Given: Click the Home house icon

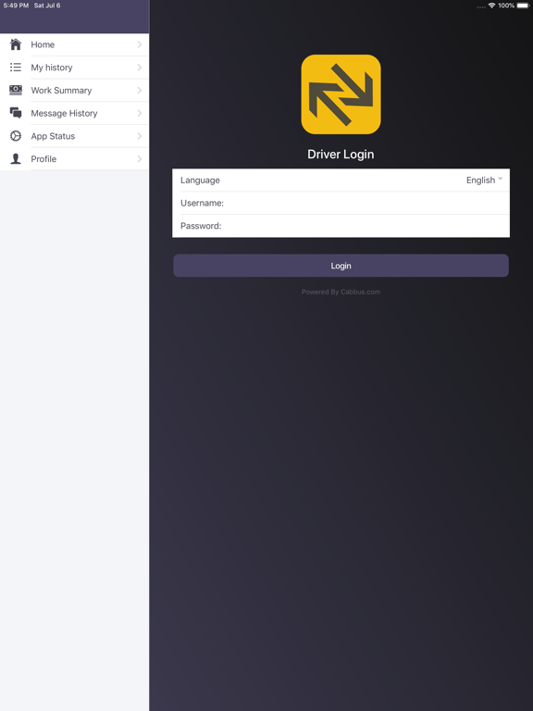Looking at the screenshot, I should (16, 44).
